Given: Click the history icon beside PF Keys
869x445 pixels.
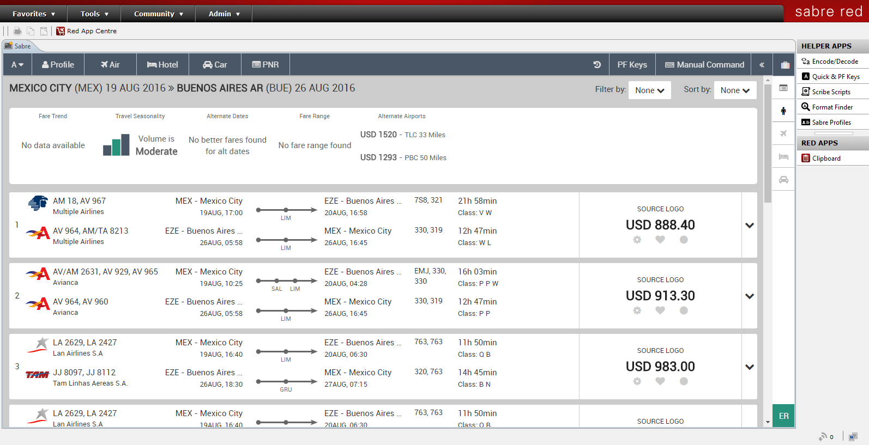Looking at the screenshot, I should pos(597,64).
